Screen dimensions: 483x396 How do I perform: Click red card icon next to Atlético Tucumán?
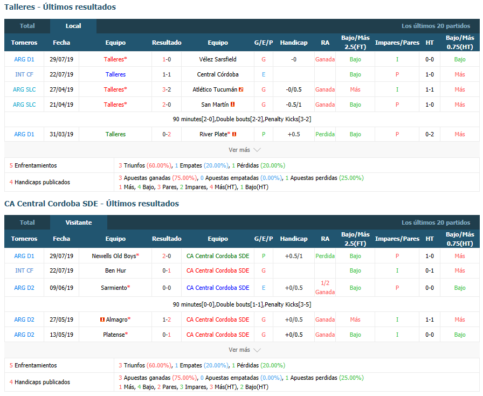click(x=241, y=89)
